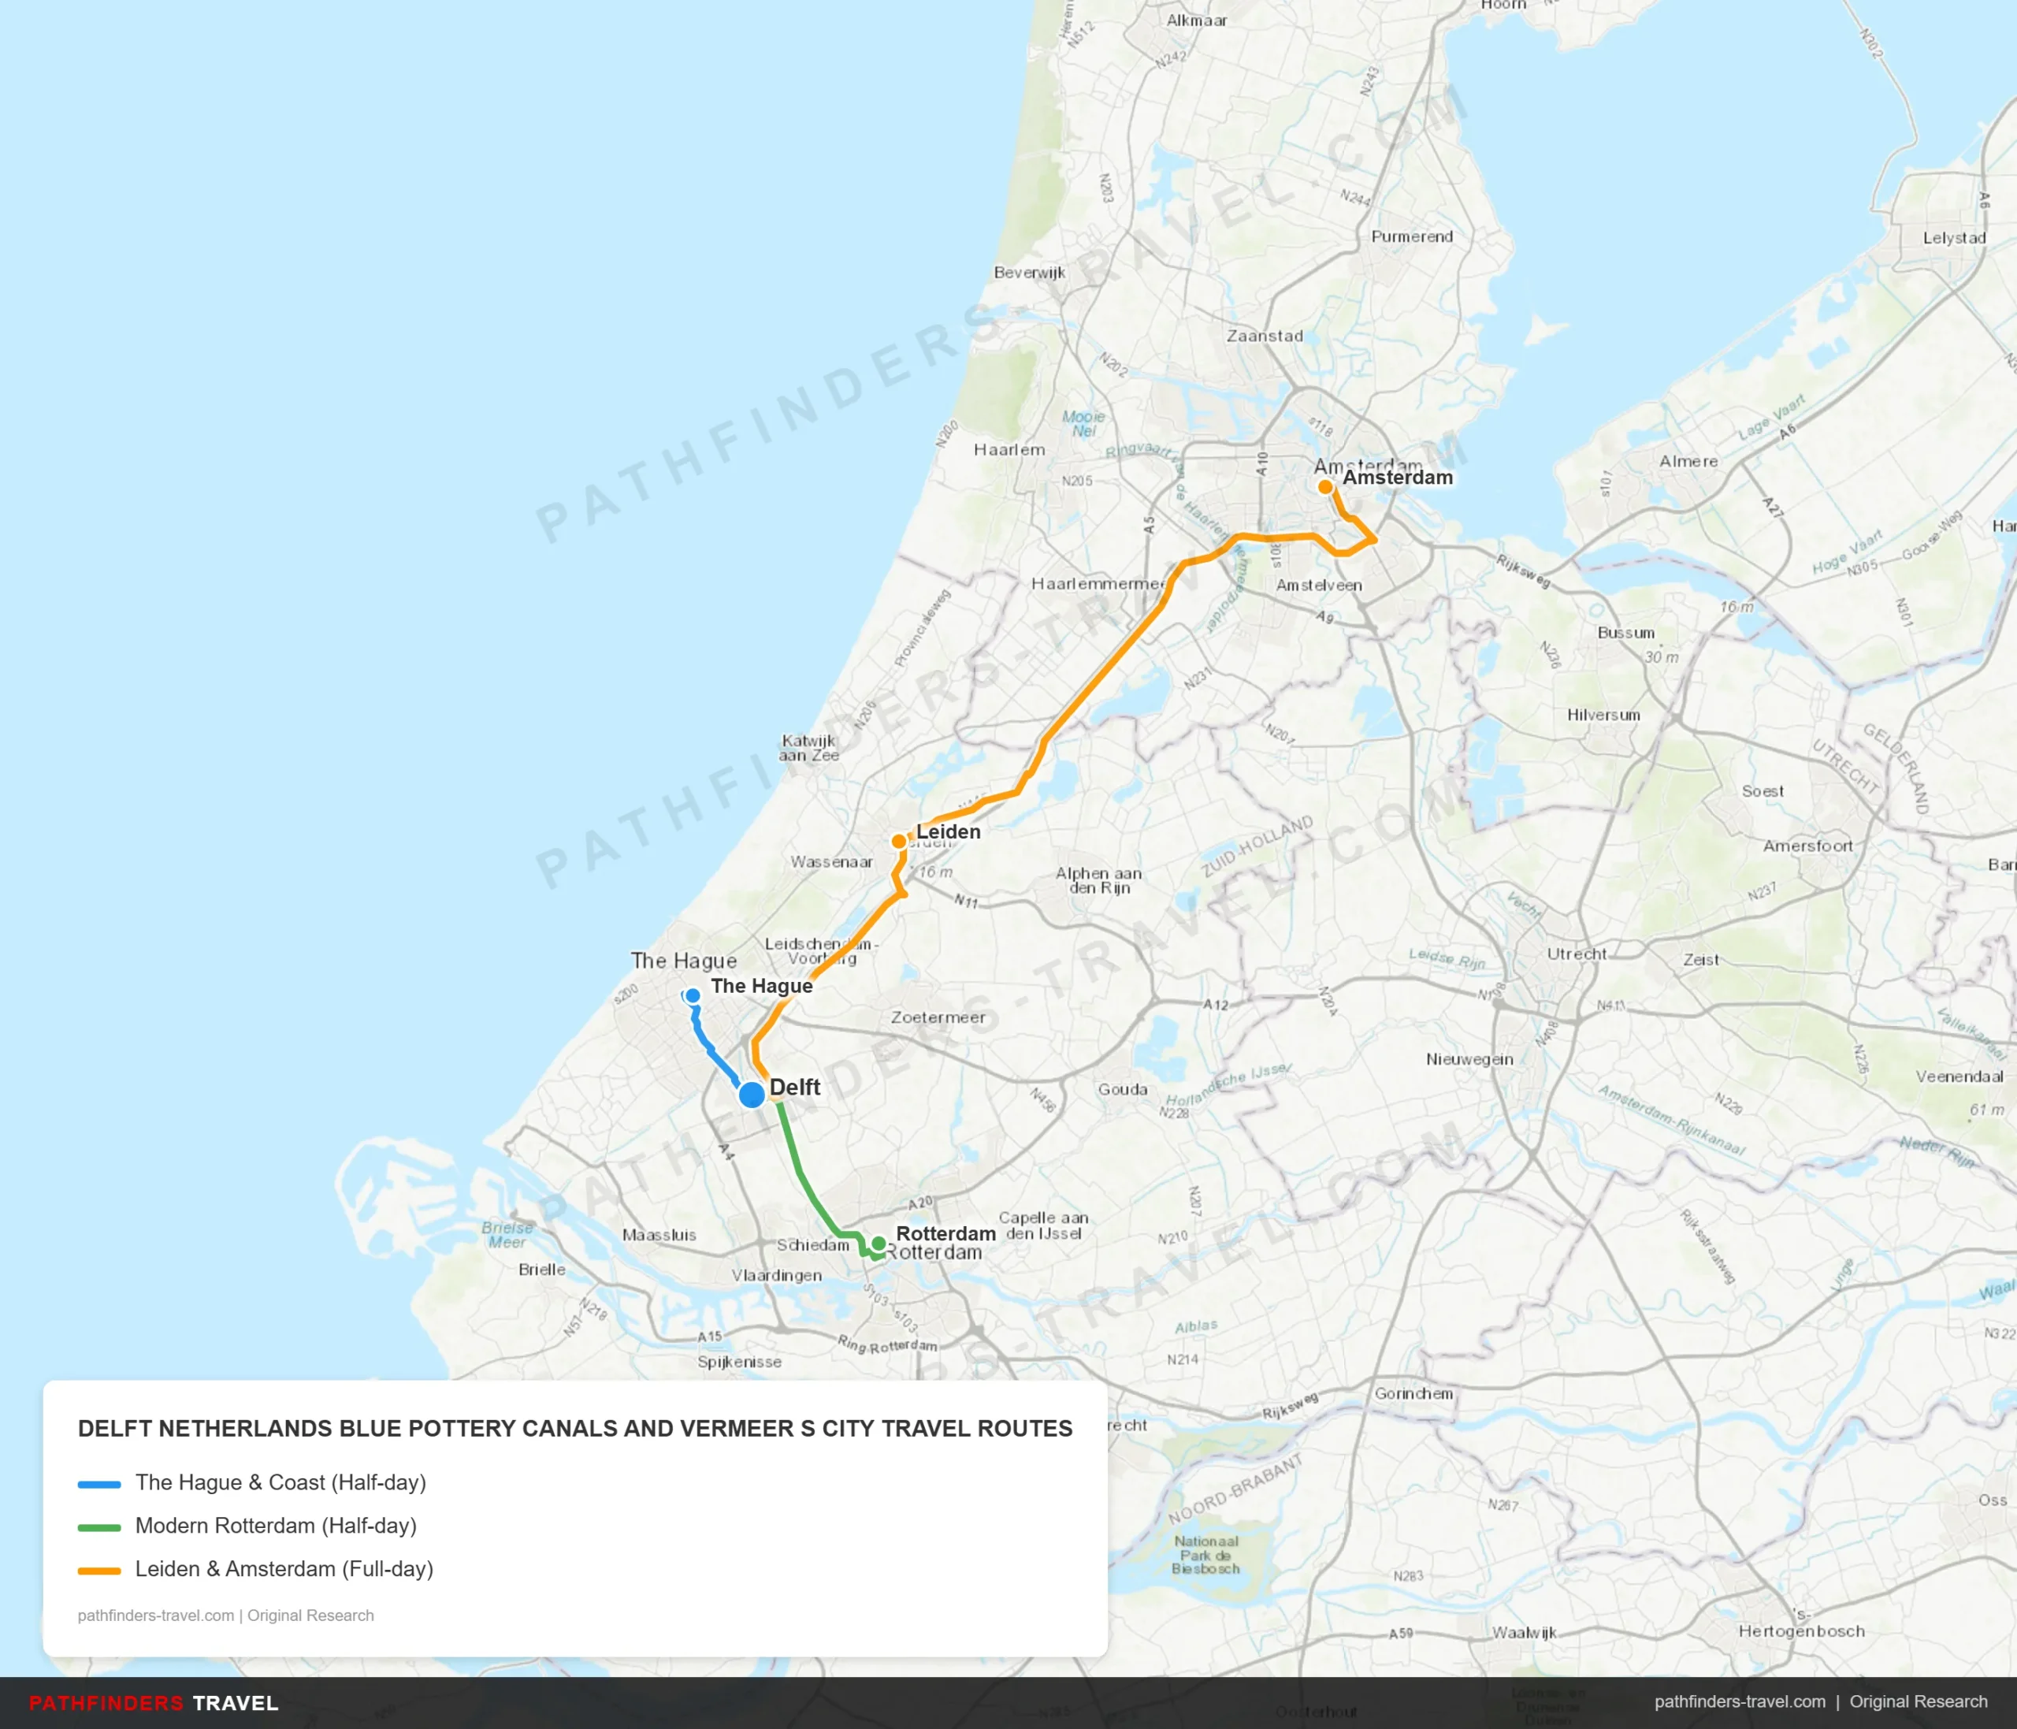The image size is (2017, 1729).
Task: Click the "Amstelveen" city label
Action: click(1319, 585)
